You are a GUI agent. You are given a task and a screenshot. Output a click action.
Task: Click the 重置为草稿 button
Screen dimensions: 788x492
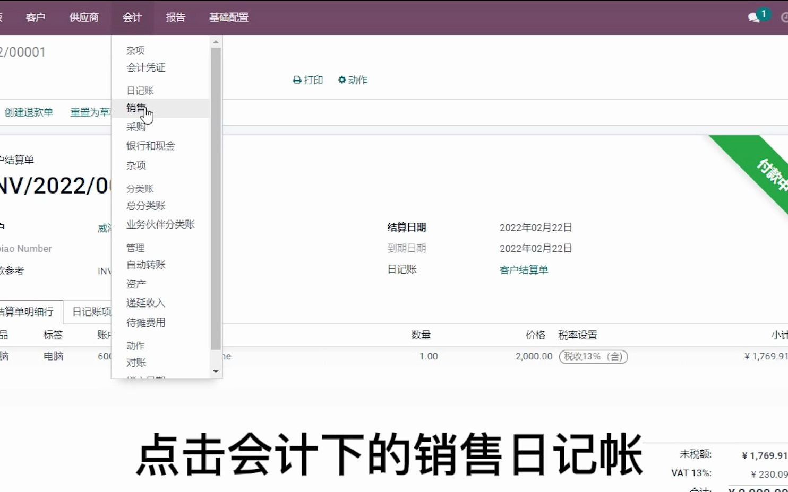pyautogui.click(x=90, y=112)
